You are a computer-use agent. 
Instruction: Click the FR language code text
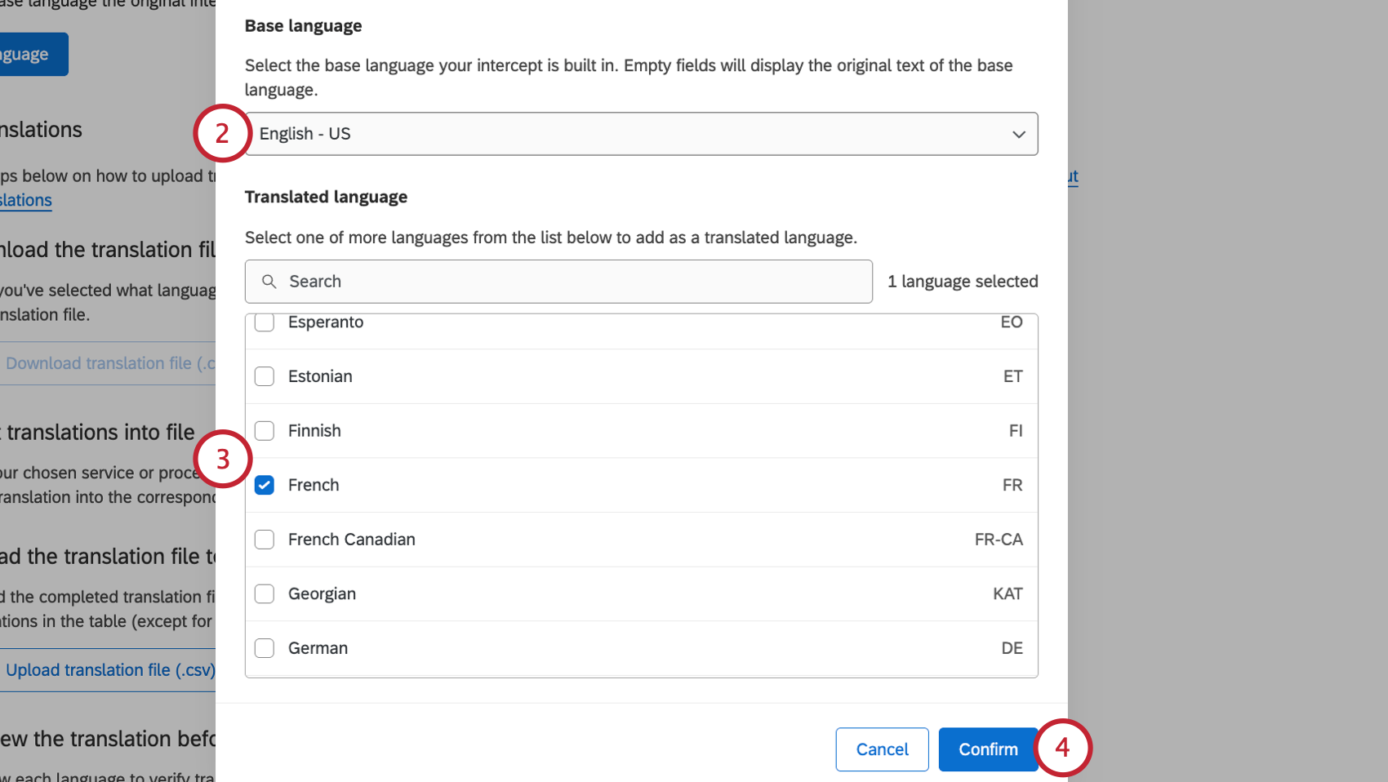[x=1012, y=485]
